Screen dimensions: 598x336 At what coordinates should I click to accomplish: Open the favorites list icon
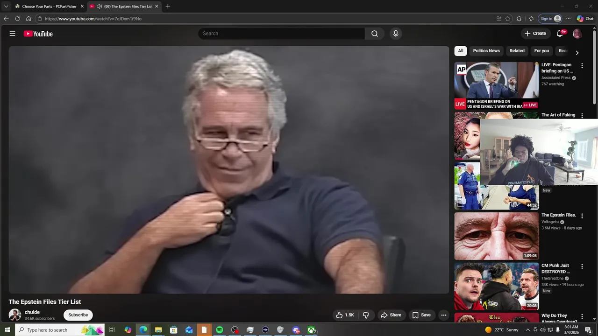click(x=532, y=19)
